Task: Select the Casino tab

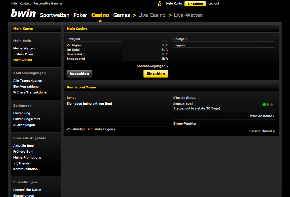Action: [x=100, y=15]
